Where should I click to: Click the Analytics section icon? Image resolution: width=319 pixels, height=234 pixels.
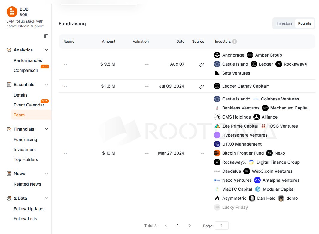point(9,50)
